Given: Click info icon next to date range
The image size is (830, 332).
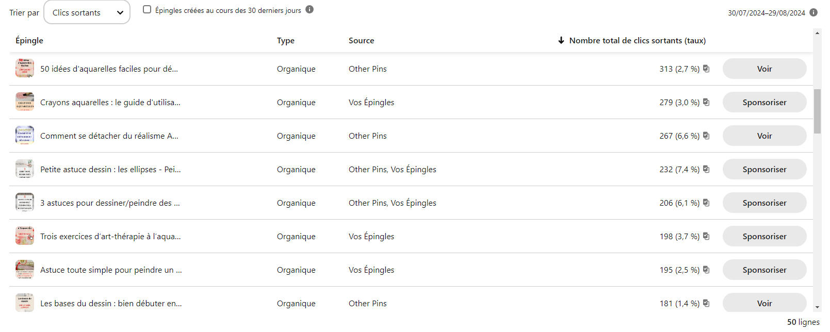Looking at the screenshot, I should 813,12.
